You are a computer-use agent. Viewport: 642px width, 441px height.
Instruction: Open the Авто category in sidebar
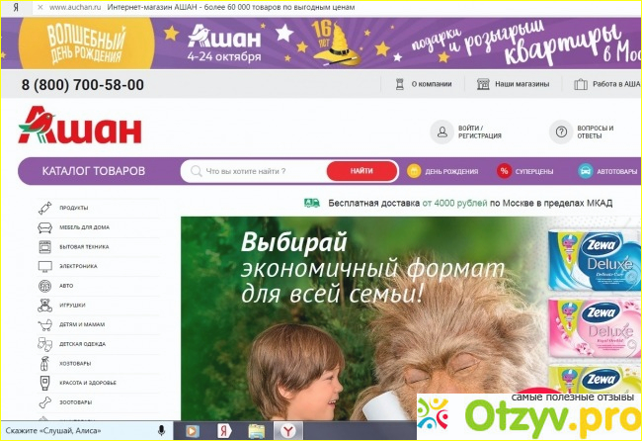(x=67, y=286)
